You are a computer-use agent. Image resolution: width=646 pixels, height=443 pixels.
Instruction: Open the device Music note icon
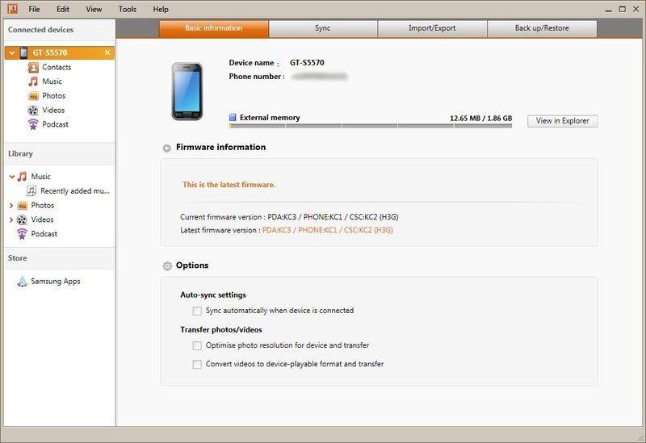point(33,81)
